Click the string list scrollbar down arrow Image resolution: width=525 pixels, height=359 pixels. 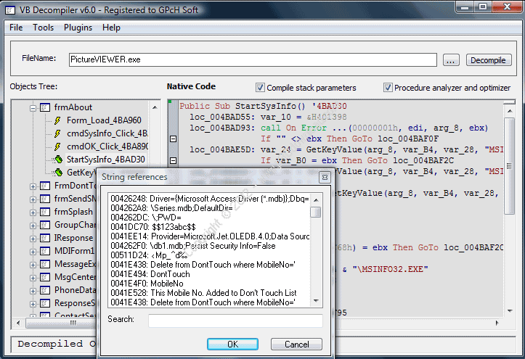click(x=316, y=300)
